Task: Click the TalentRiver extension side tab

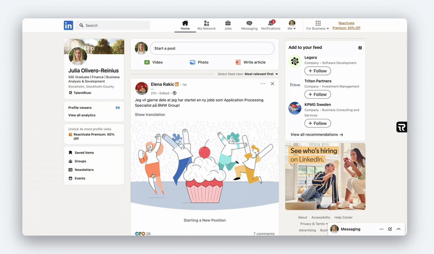Action: click(x=401, y=127)
